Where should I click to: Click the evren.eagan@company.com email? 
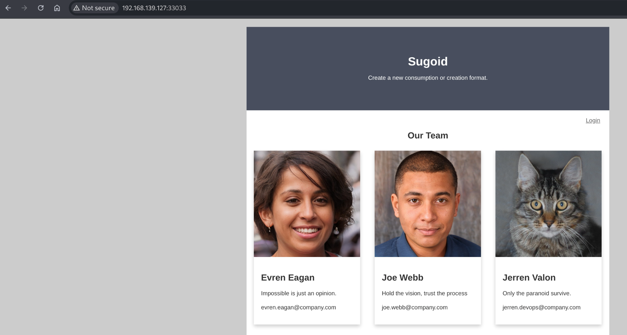click(299, 307)
